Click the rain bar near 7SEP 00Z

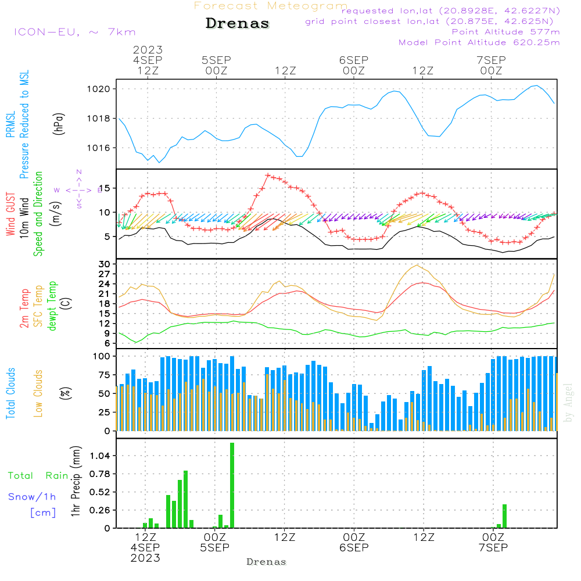(x=504, y=516)
